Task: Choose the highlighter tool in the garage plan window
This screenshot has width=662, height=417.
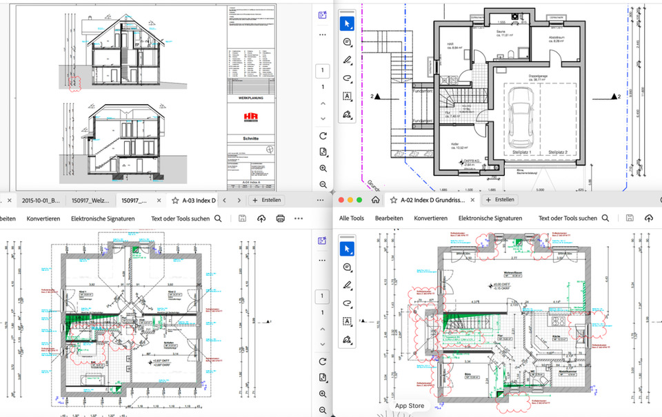Action: (x=348, y=60)
